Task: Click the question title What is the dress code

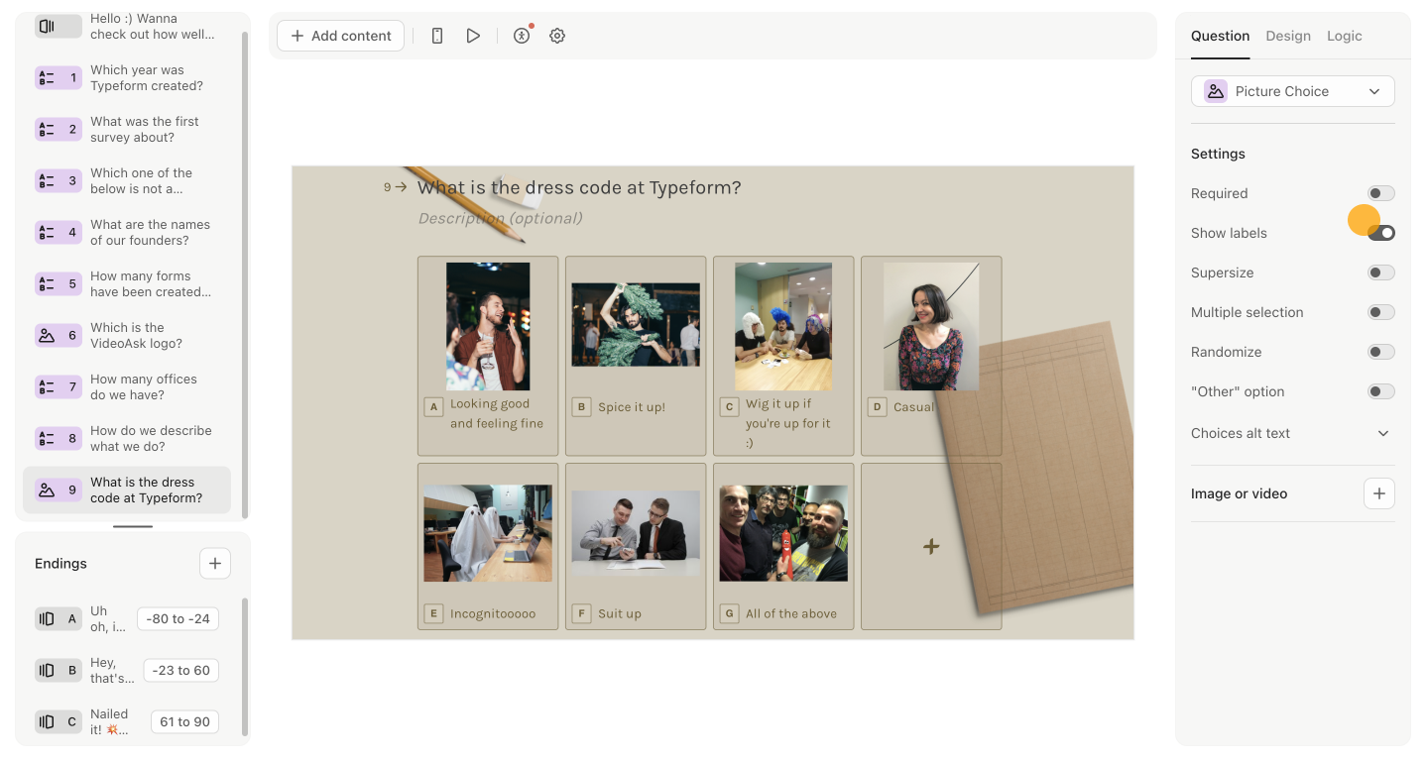Action: (579, 187)
